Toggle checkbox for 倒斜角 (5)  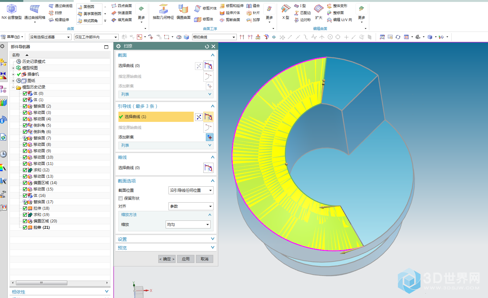click(25, 125)
